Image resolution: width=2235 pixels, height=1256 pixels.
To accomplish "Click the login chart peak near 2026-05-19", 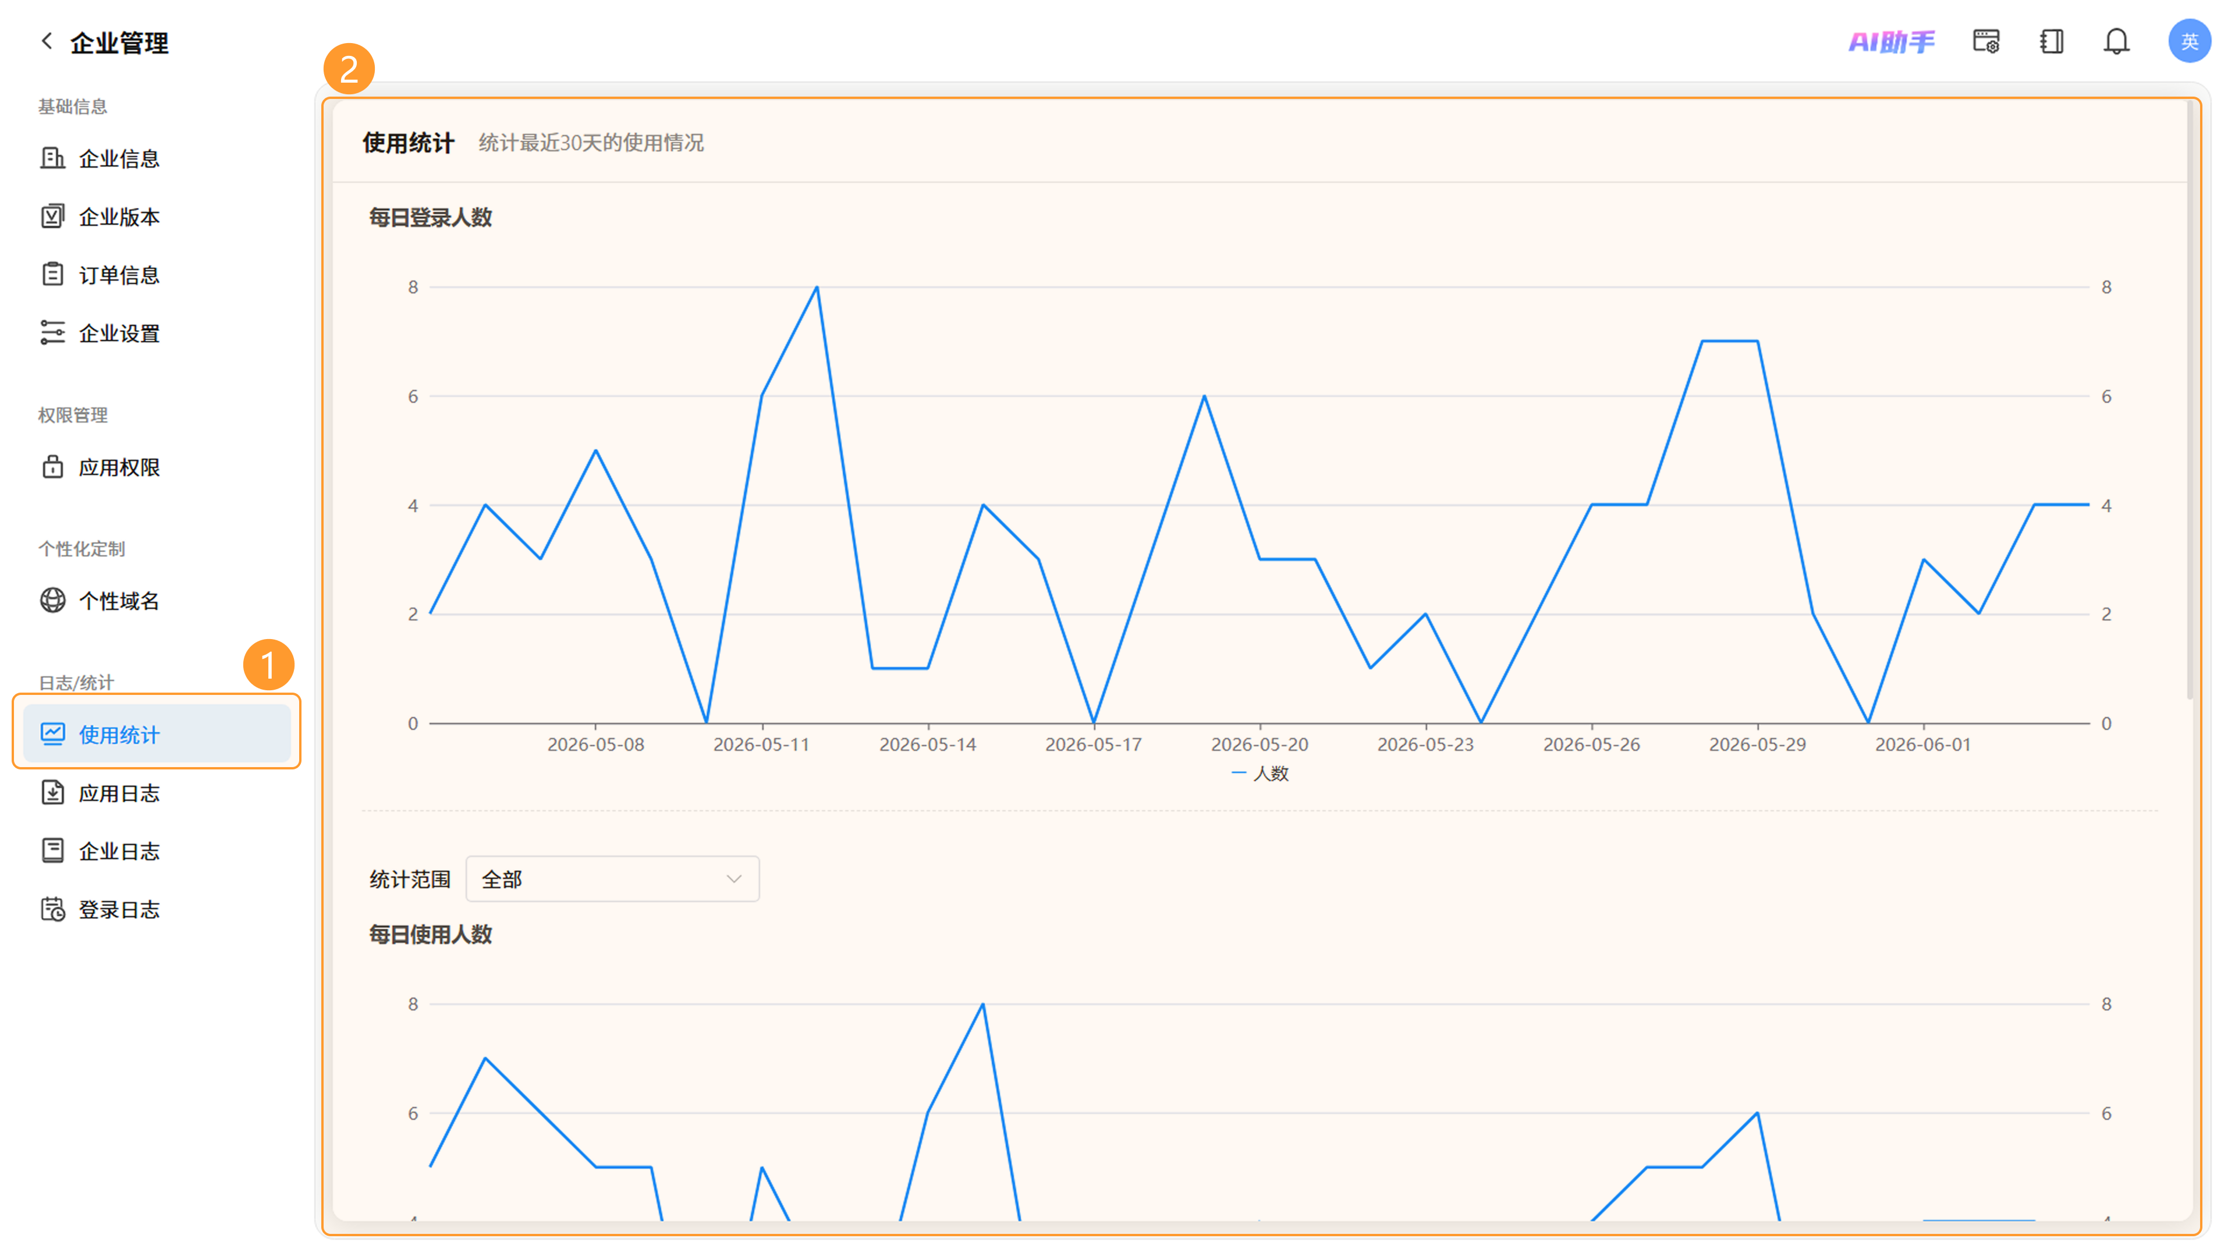I will pos(1204,396).
